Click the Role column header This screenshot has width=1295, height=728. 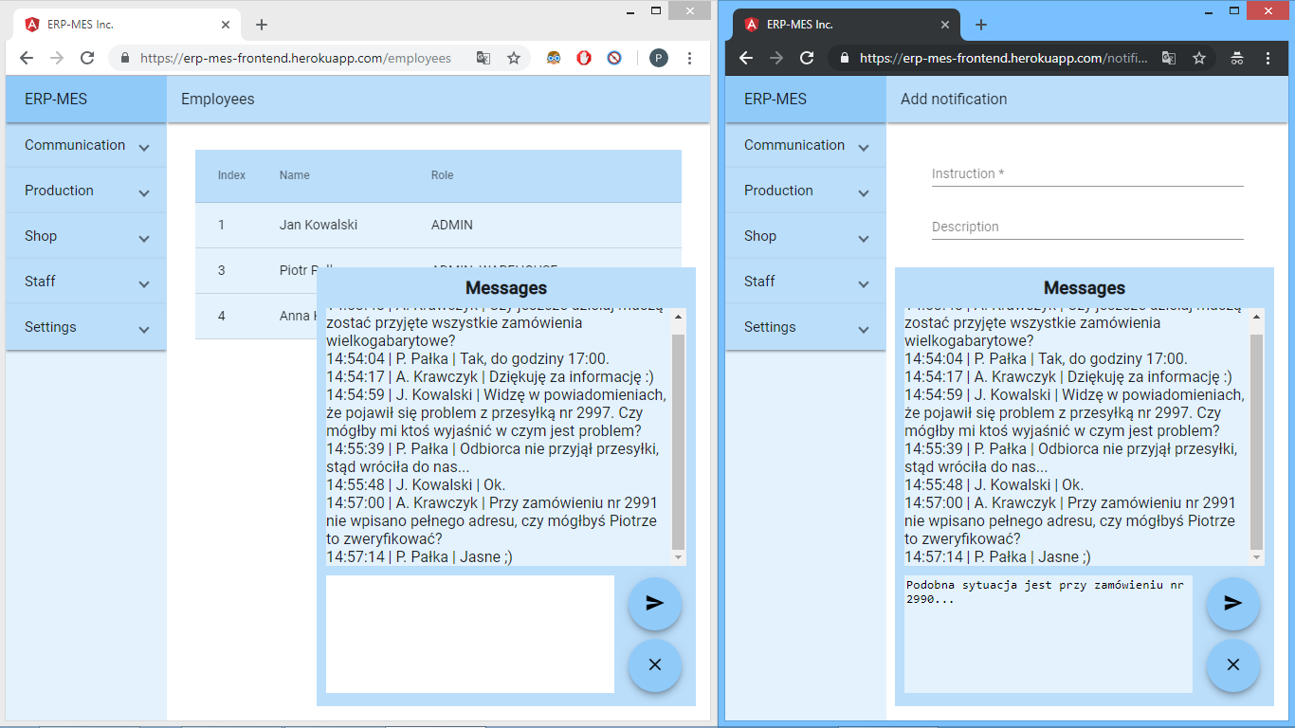click(443, 175)
